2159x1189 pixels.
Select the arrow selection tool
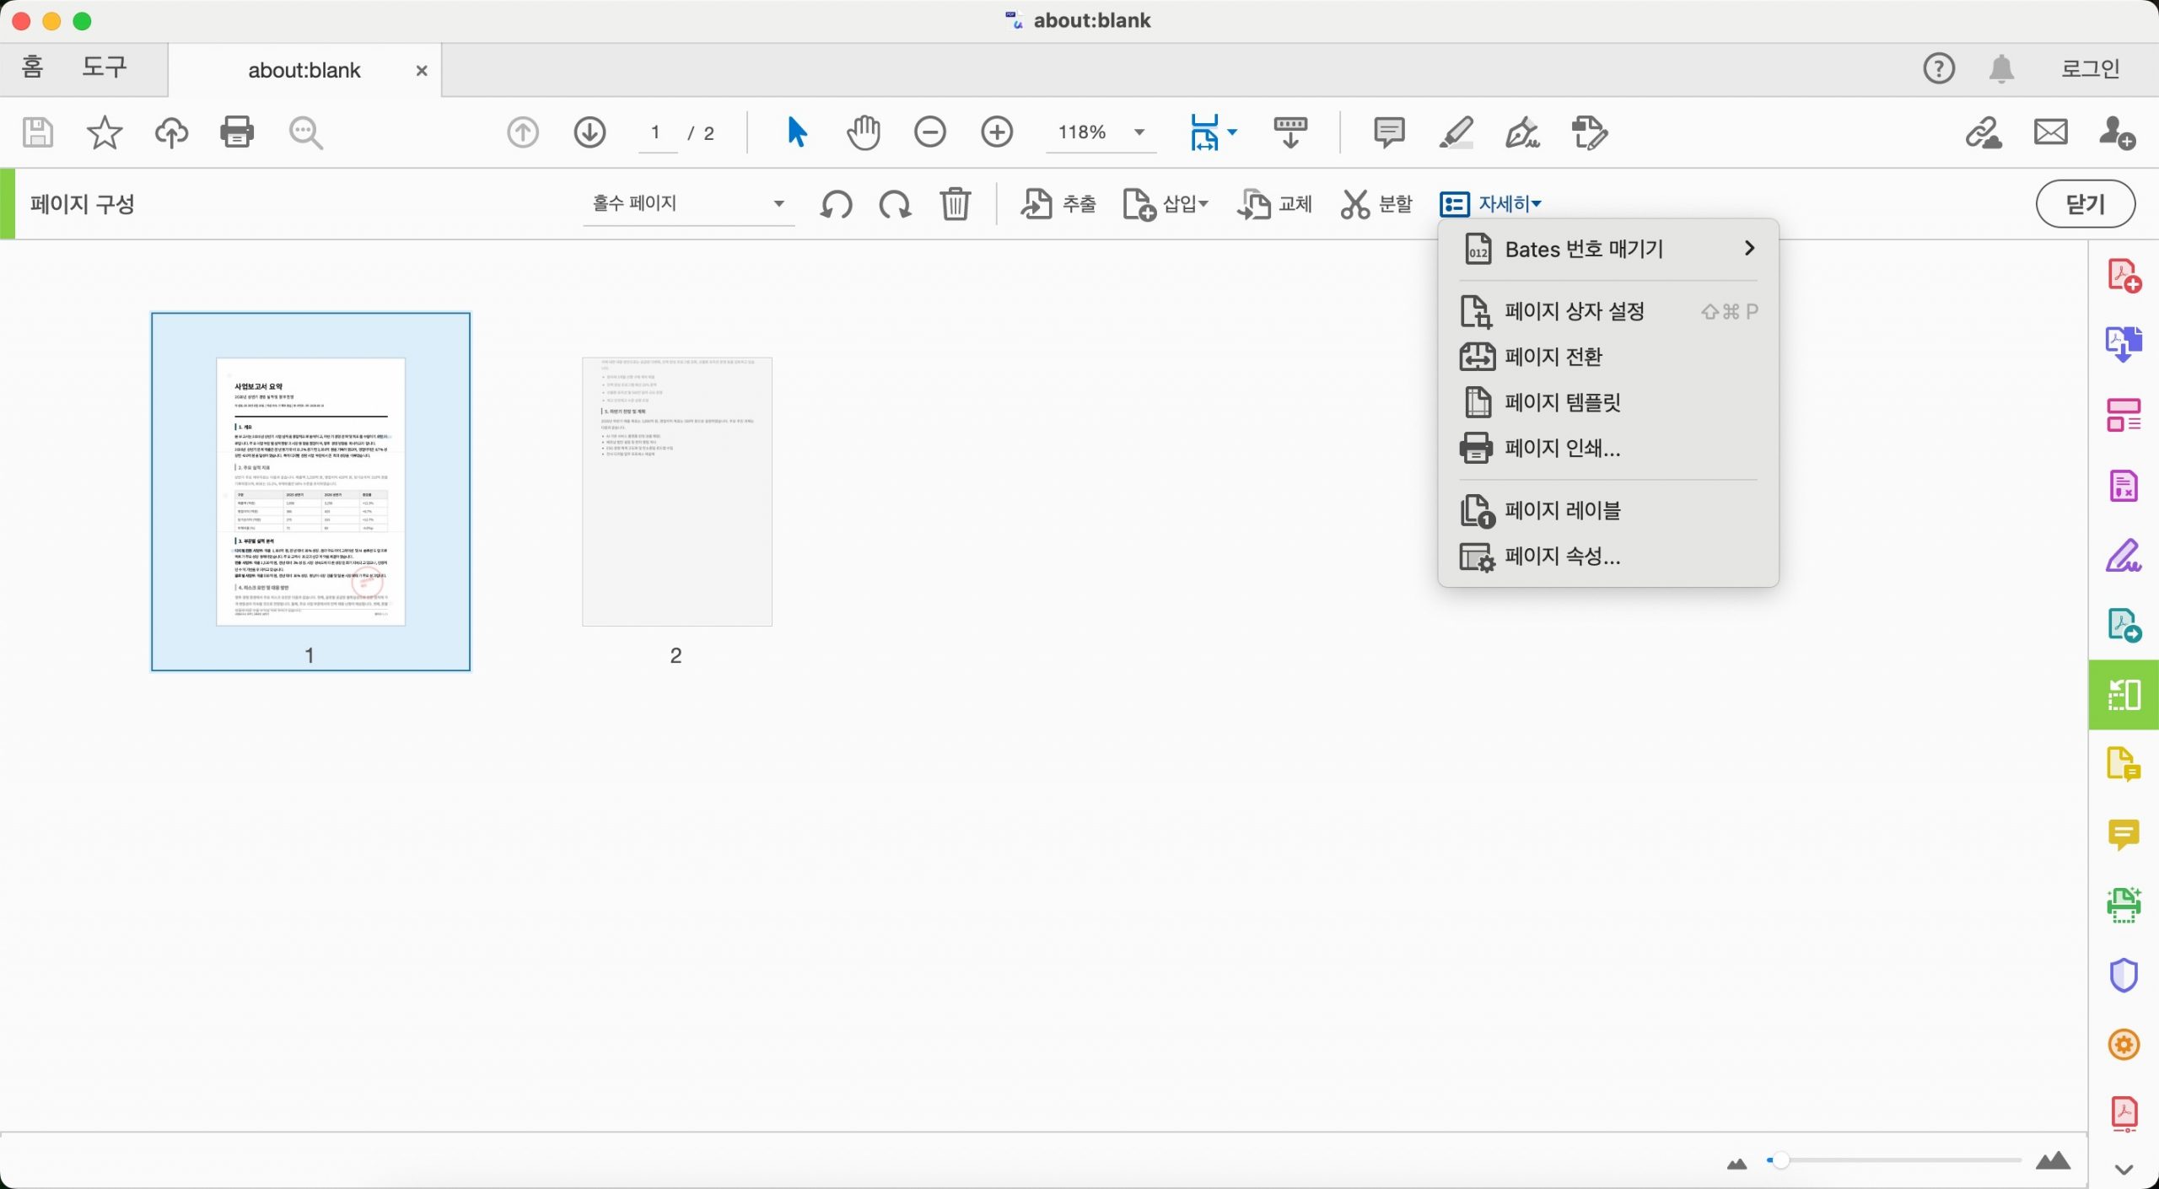click(796, 132)
